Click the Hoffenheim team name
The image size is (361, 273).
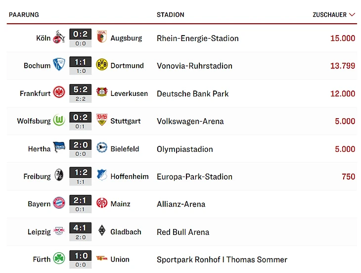pyautogui.click(x=130, y=176)
